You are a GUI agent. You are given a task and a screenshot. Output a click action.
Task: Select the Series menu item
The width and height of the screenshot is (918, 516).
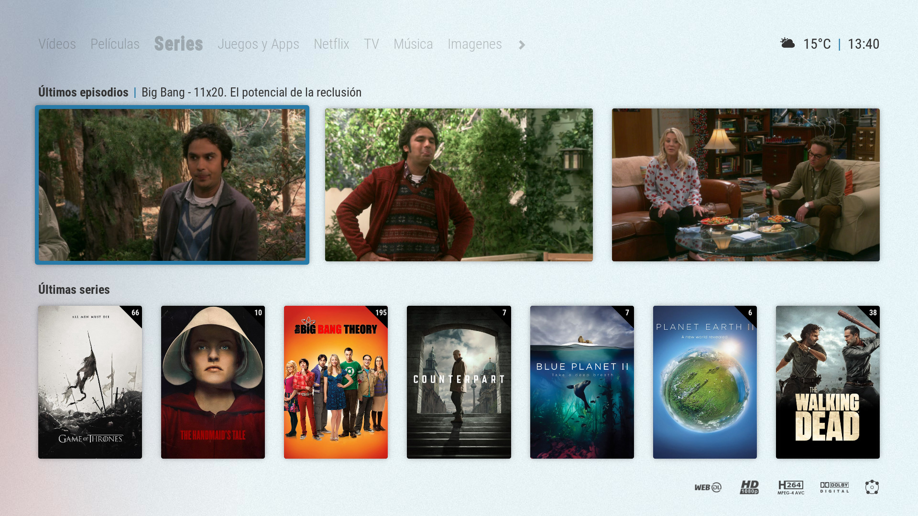(178, 44)
